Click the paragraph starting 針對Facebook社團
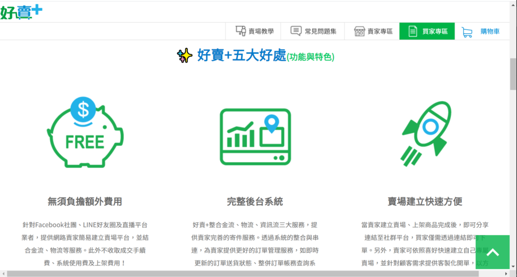 (x=85, y=244)
